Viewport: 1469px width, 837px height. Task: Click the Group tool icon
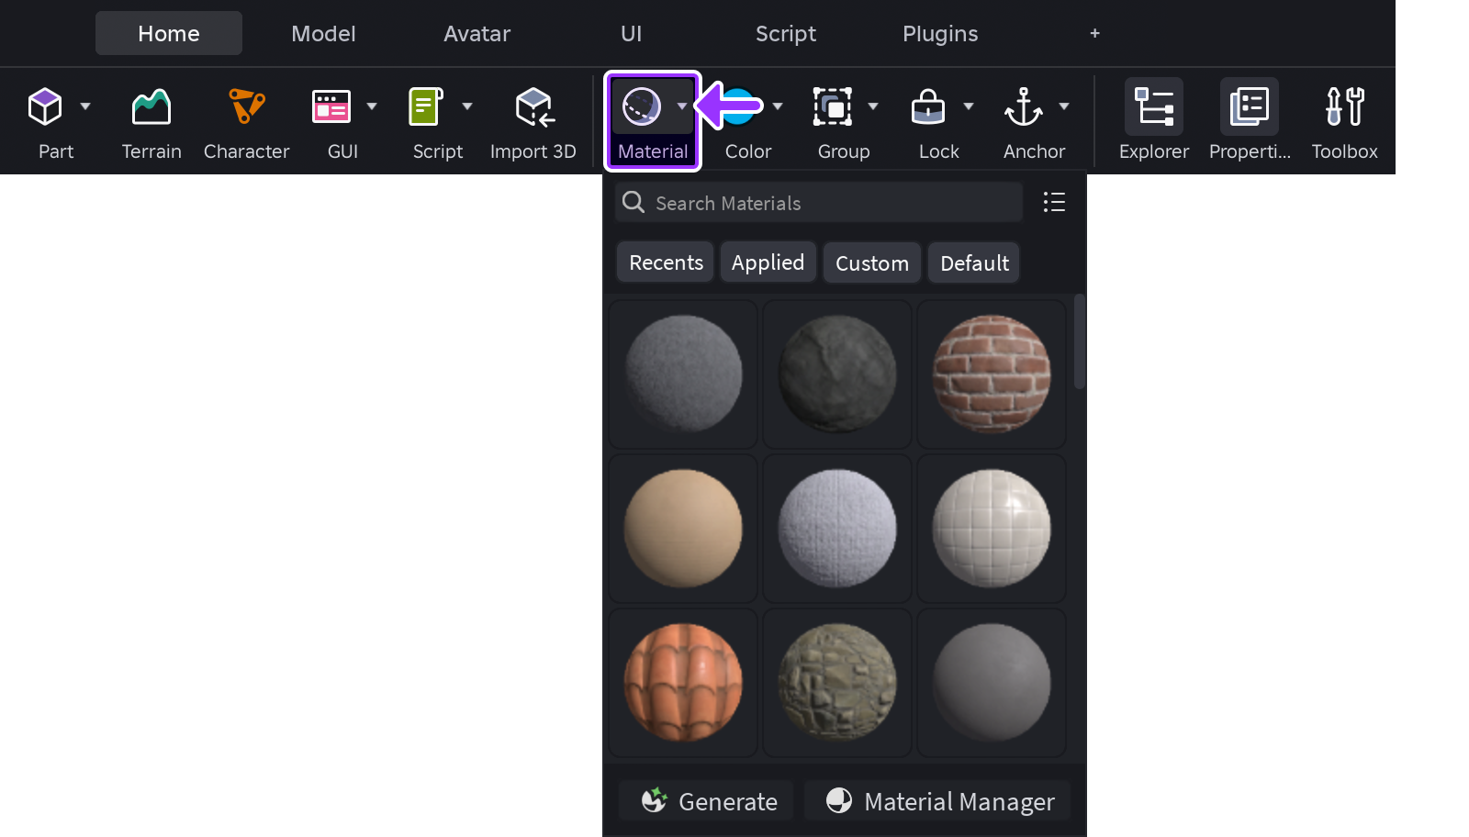pyautogui.click(x=833, y=107)
